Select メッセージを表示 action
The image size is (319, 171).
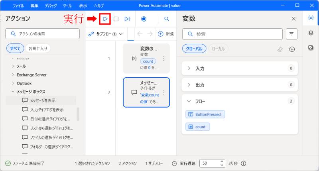pyautogui.click(x=41, y=100)
